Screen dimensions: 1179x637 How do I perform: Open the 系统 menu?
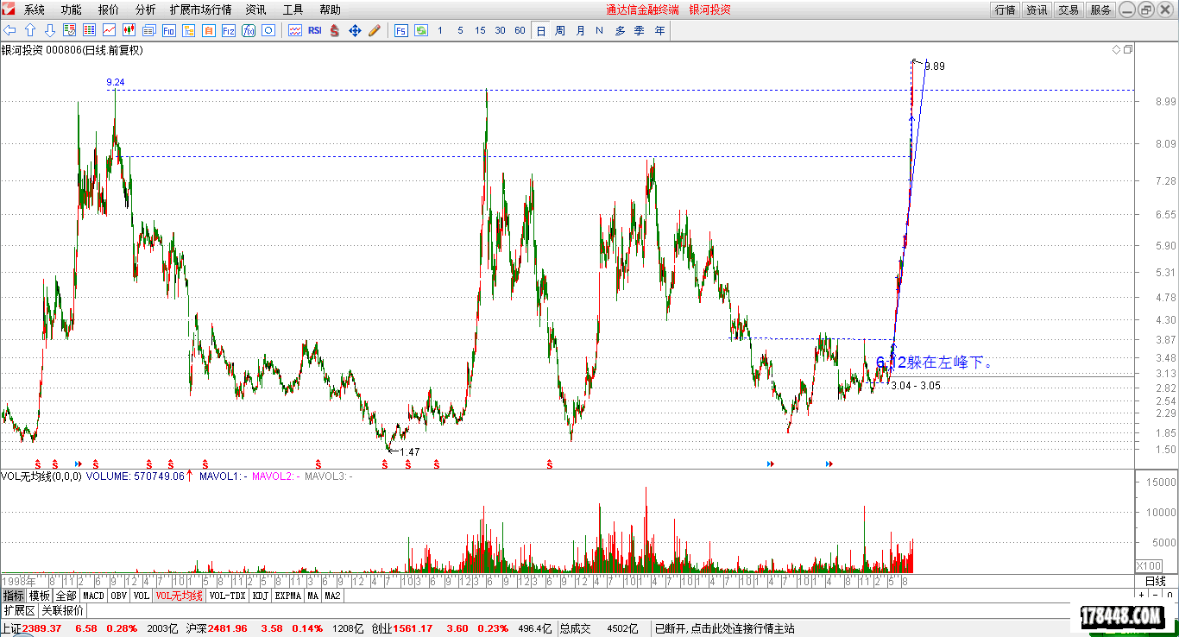pyautogui.click(x=35, y=9)
